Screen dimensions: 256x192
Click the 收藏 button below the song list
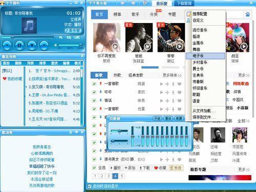tap(160, 168)
